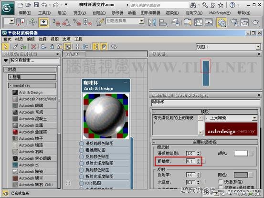Expand the 标准 material group
This screenshot has height=198, width=264.
[32, 77]
